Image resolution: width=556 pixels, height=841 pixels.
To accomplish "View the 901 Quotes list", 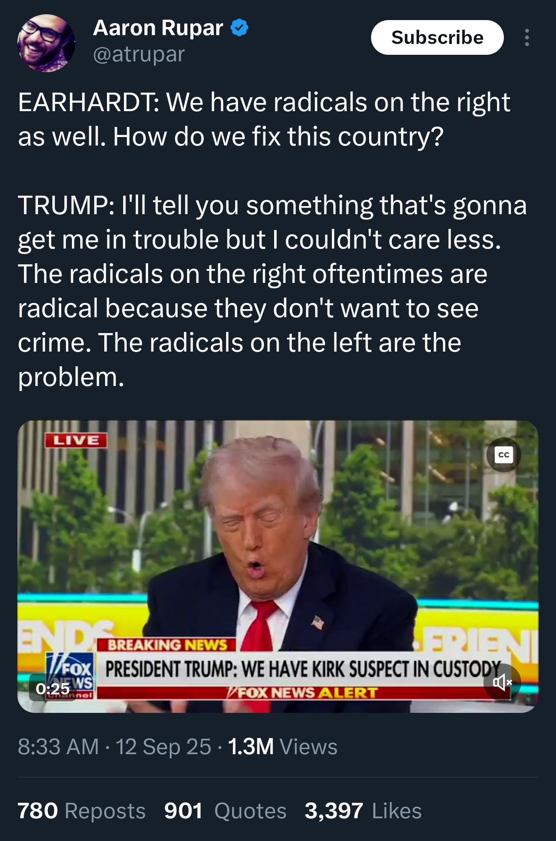I will coord(225,811).
